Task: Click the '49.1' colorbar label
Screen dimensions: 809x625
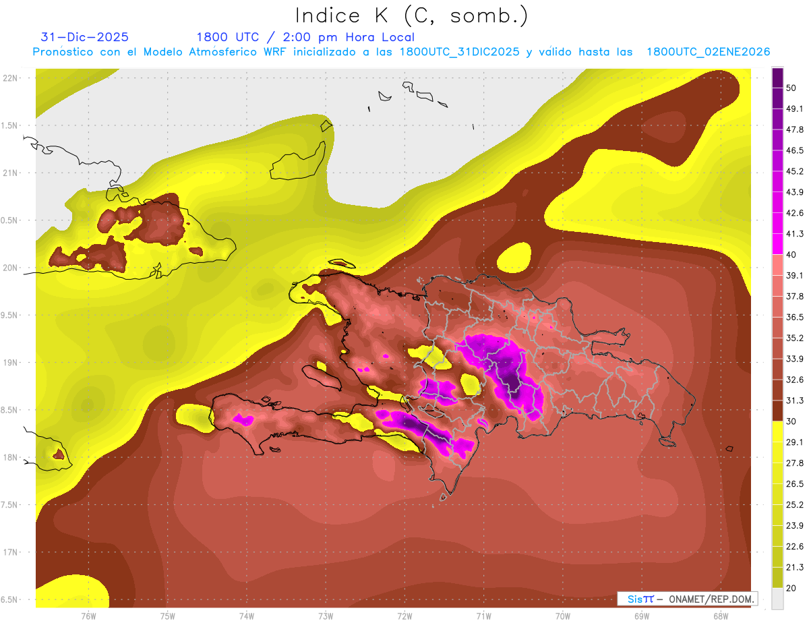Action: tap(794, 109)
